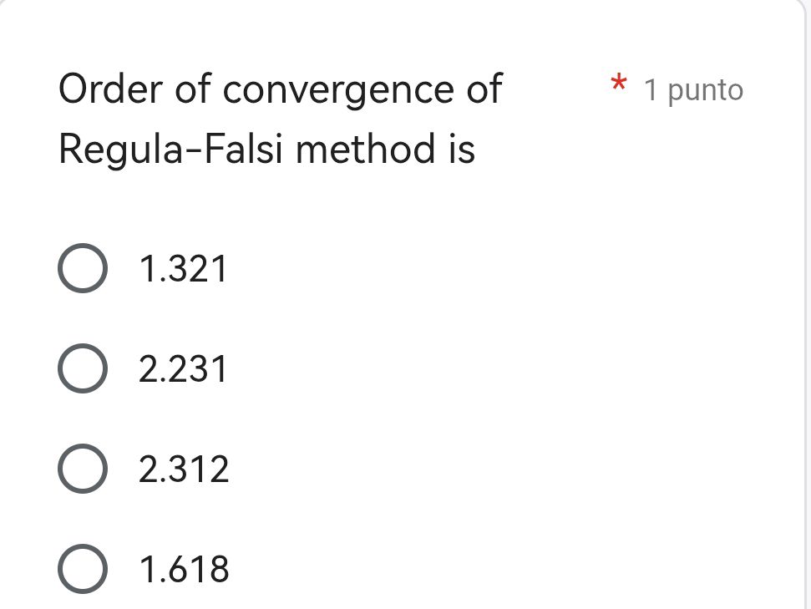Screen dimensions: 811x609
Task: Pick the first answer choice circle
Action: point(83,268)
